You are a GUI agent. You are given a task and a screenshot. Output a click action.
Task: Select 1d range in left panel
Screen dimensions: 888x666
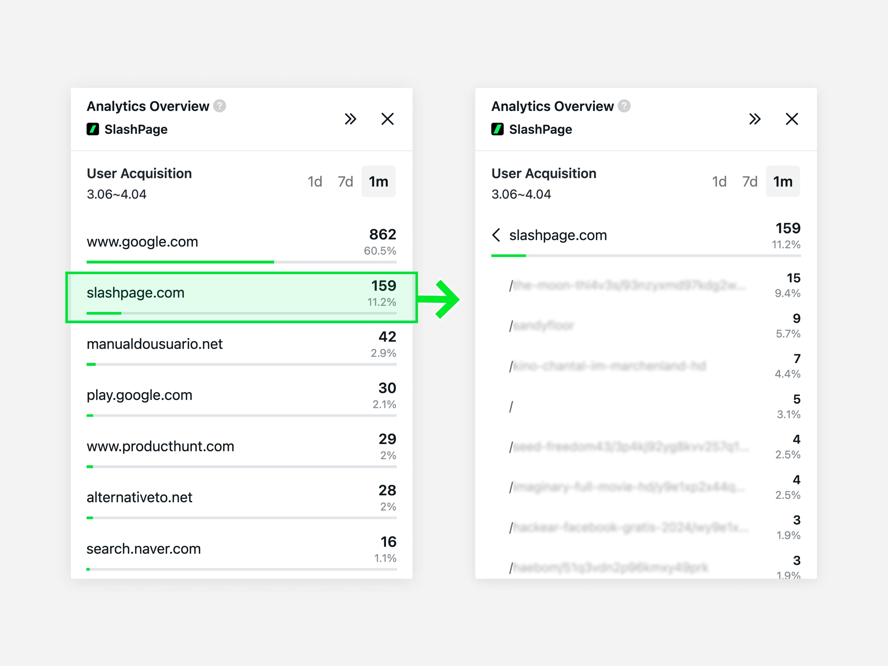tap(315, 181)
